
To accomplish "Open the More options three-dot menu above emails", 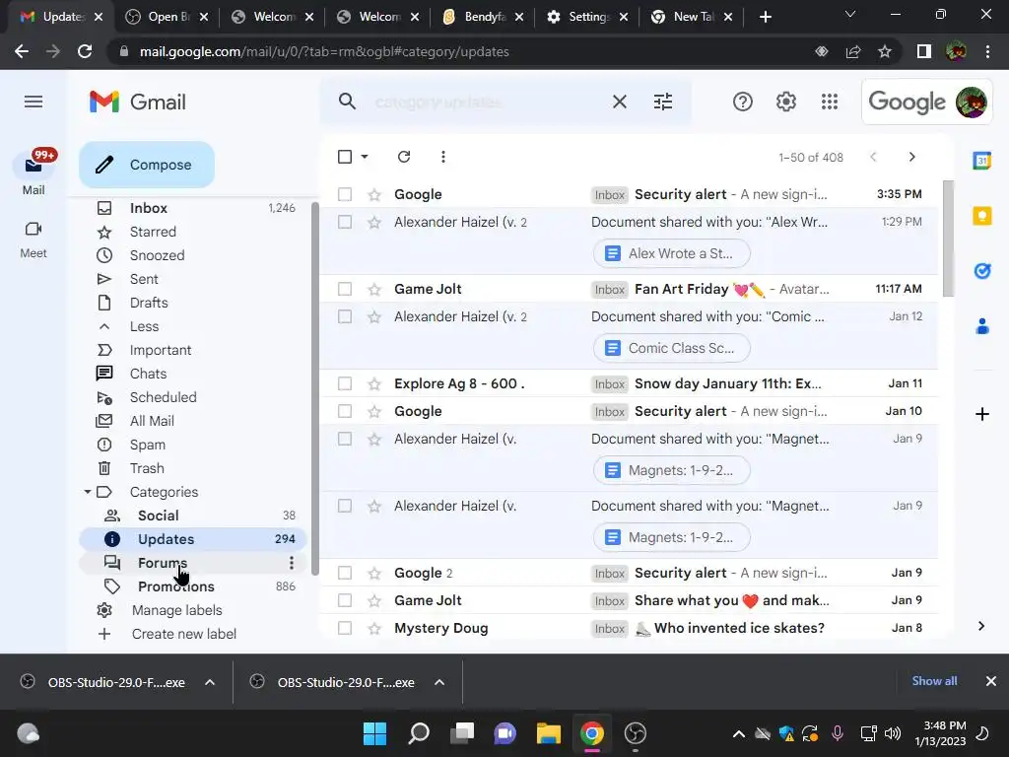I will (x=442, y=157).
